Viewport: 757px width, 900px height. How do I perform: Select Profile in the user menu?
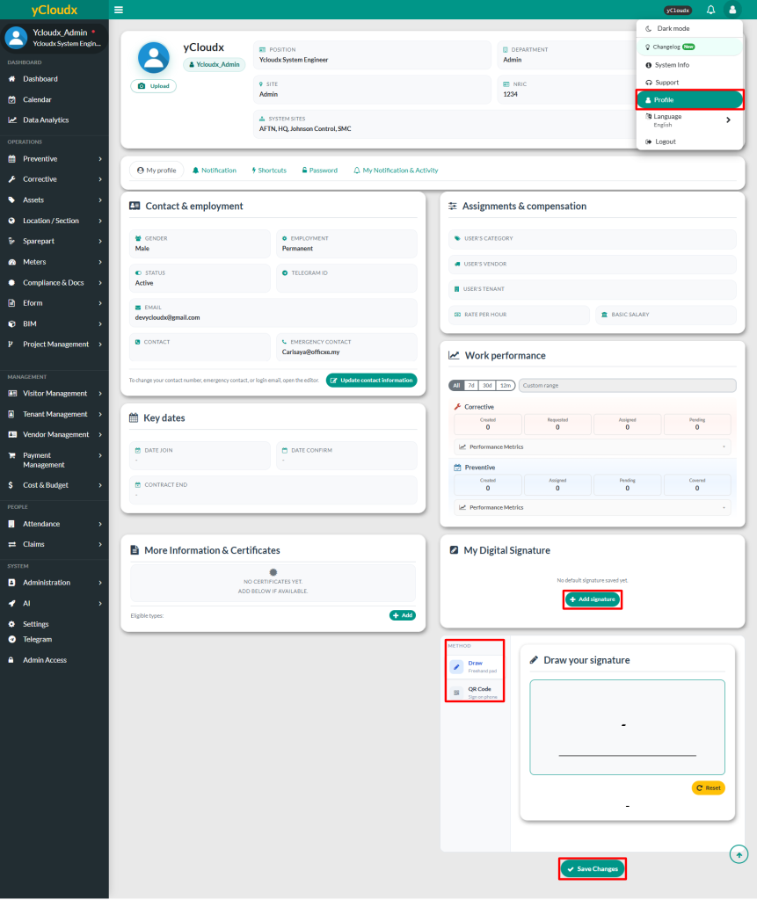point(689,100)
